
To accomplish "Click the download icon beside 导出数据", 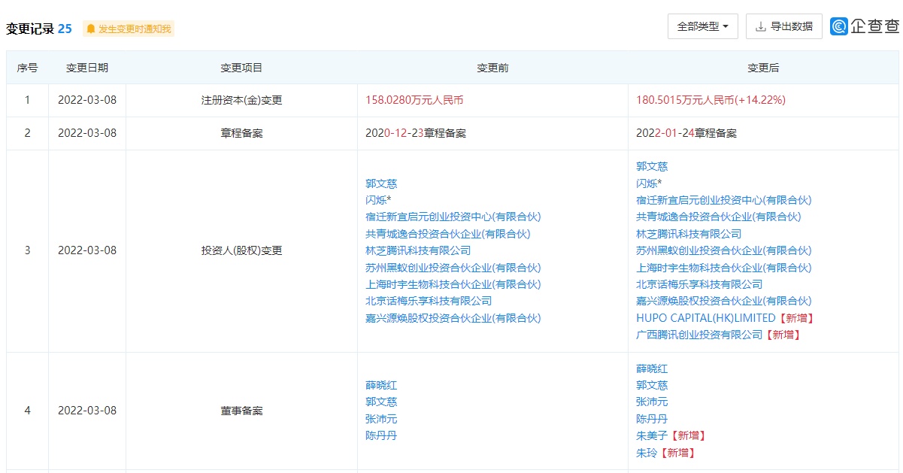I will (x=760, y=26).
